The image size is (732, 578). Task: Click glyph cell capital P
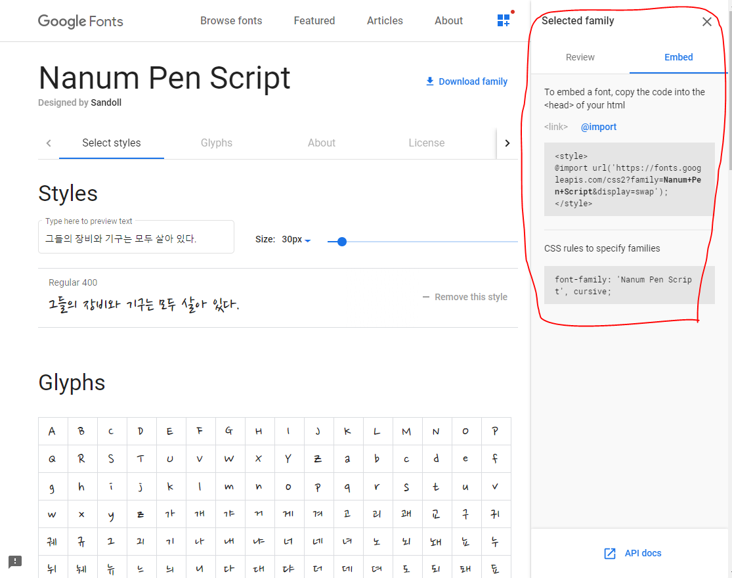click(496, 432)
